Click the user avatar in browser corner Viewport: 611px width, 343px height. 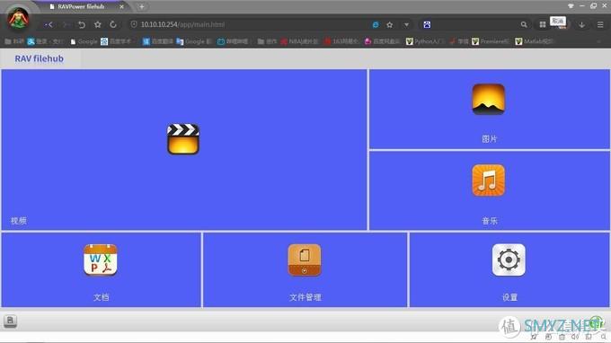point(18,18)
